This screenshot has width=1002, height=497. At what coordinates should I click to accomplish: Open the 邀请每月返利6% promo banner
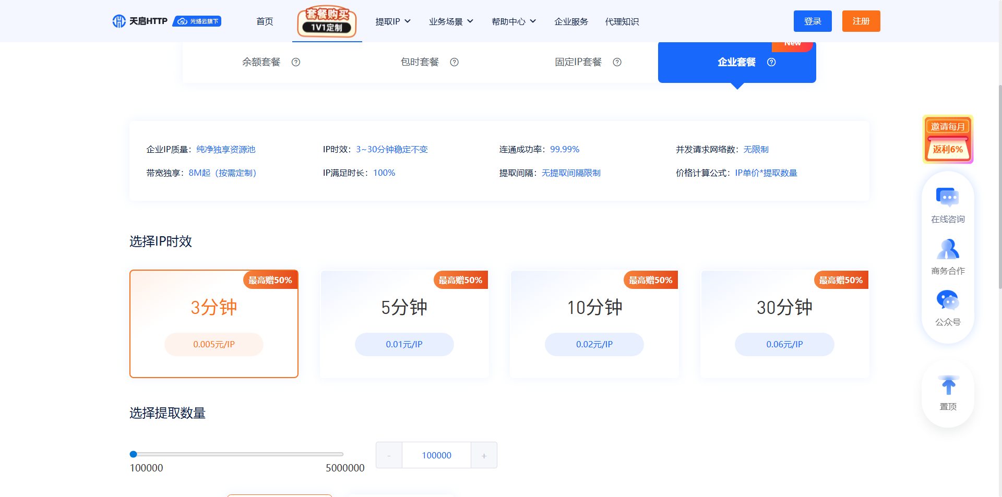coord(947,139)
